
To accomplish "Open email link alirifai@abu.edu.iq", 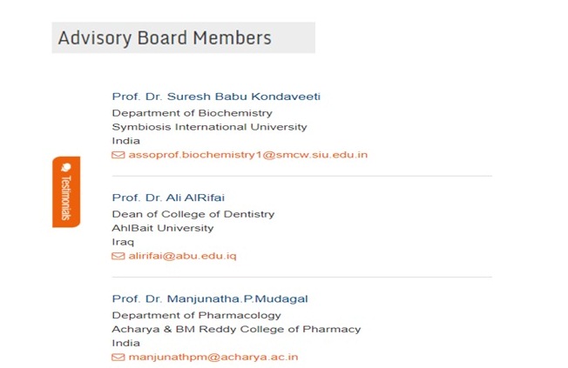I will coord(182,256).
